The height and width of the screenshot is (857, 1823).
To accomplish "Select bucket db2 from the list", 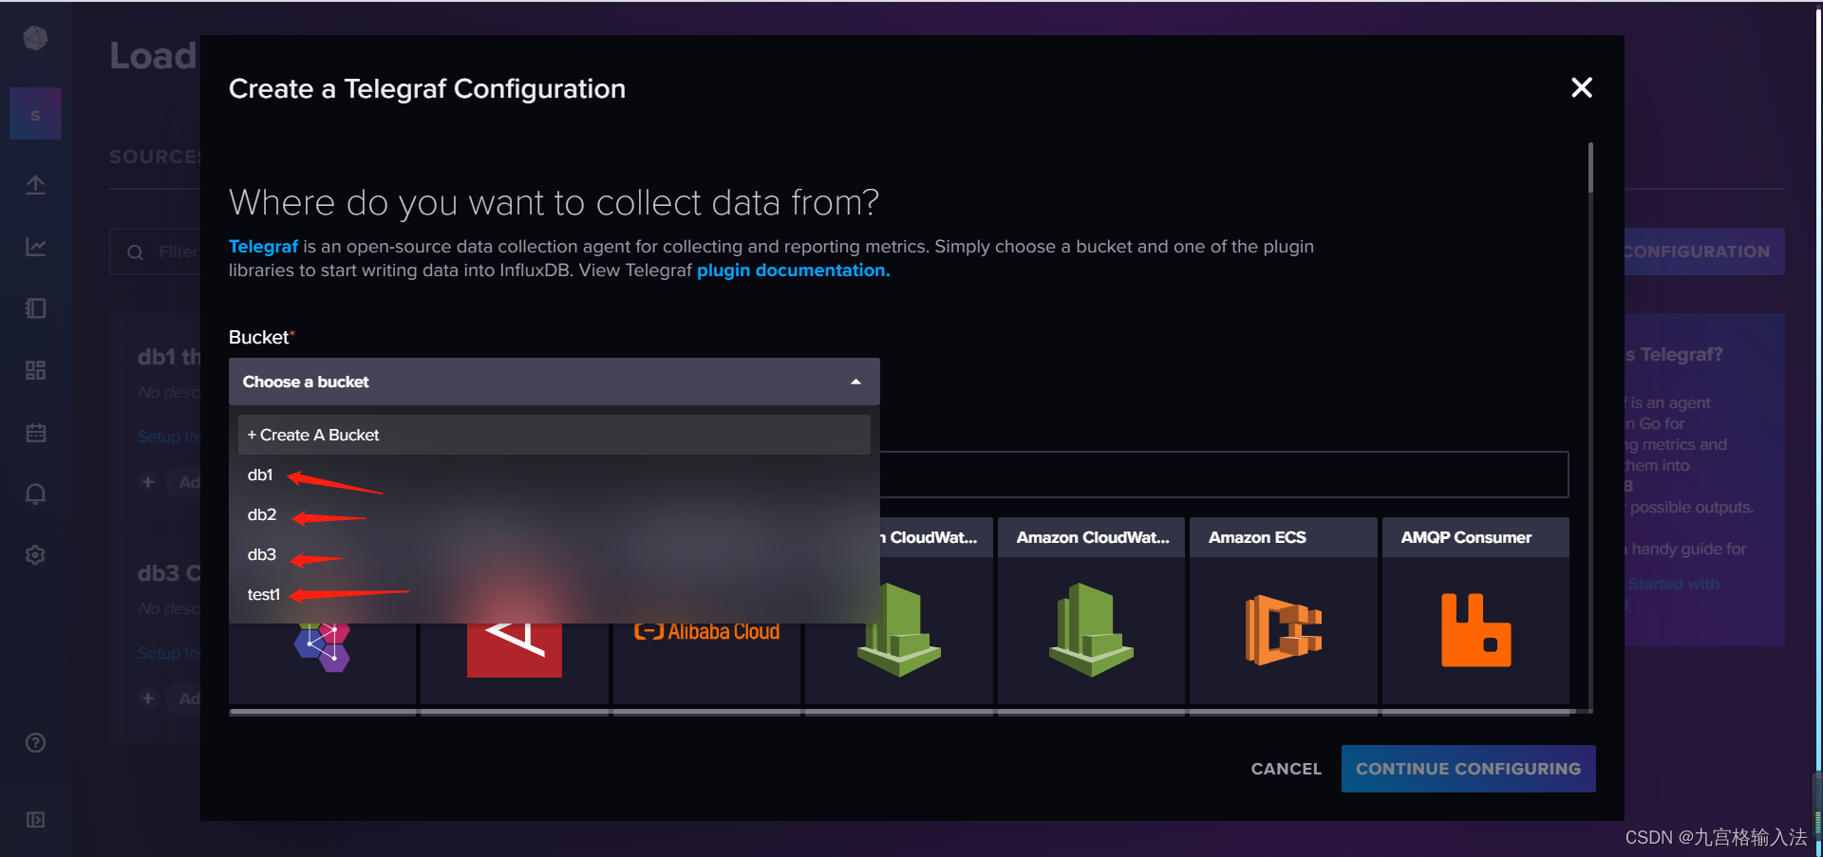I will click(554, 514).
